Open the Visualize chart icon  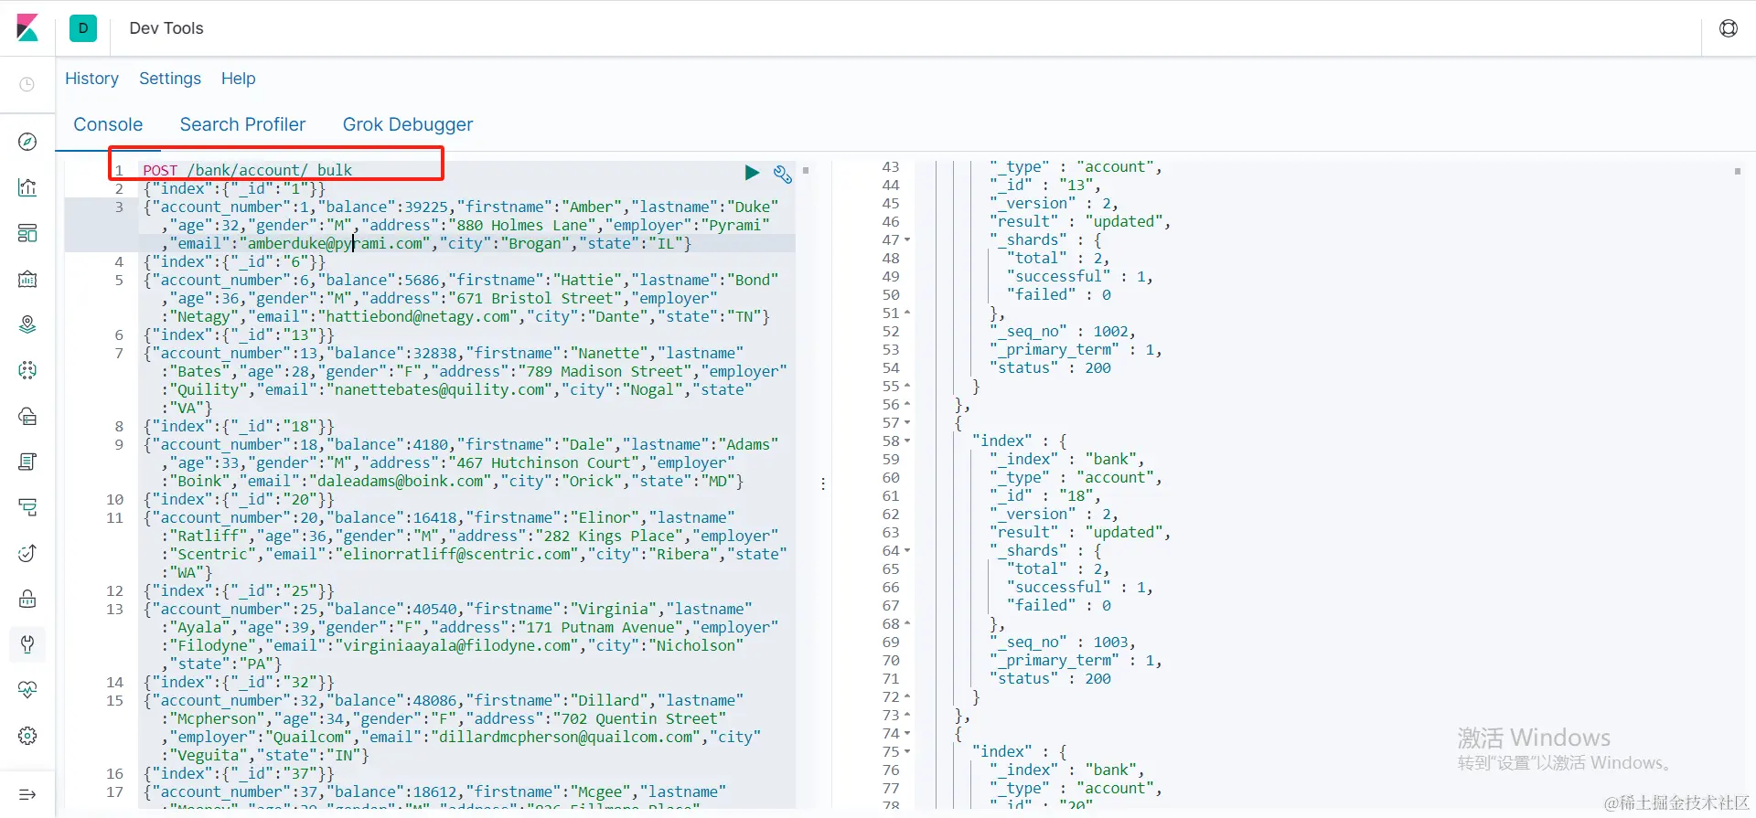[27, 187]
